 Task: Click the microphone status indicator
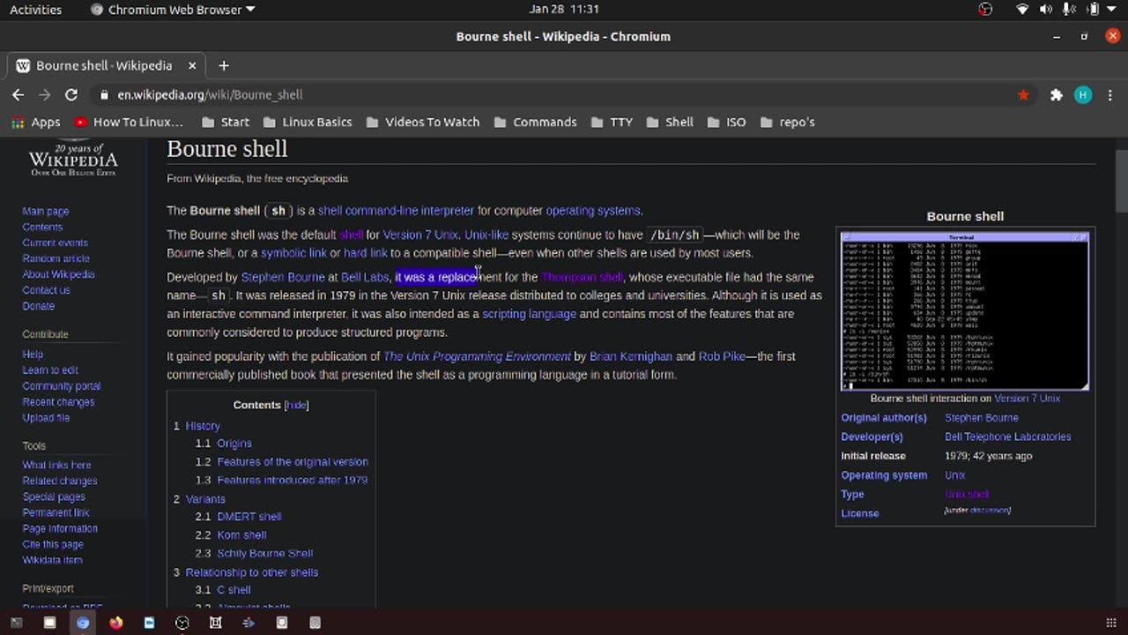click(1069, 10)
